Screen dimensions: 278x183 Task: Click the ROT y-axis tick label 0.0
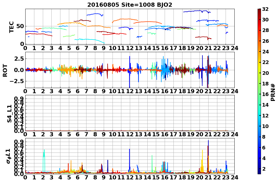pyautogui.click(x=19, y=70)
